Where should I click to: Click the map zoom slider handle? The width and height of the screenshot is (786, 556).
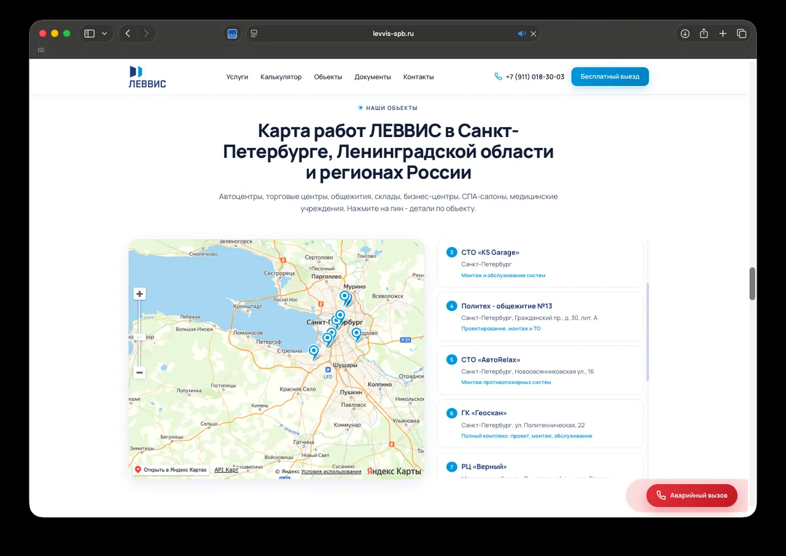(x=139, y=337)
